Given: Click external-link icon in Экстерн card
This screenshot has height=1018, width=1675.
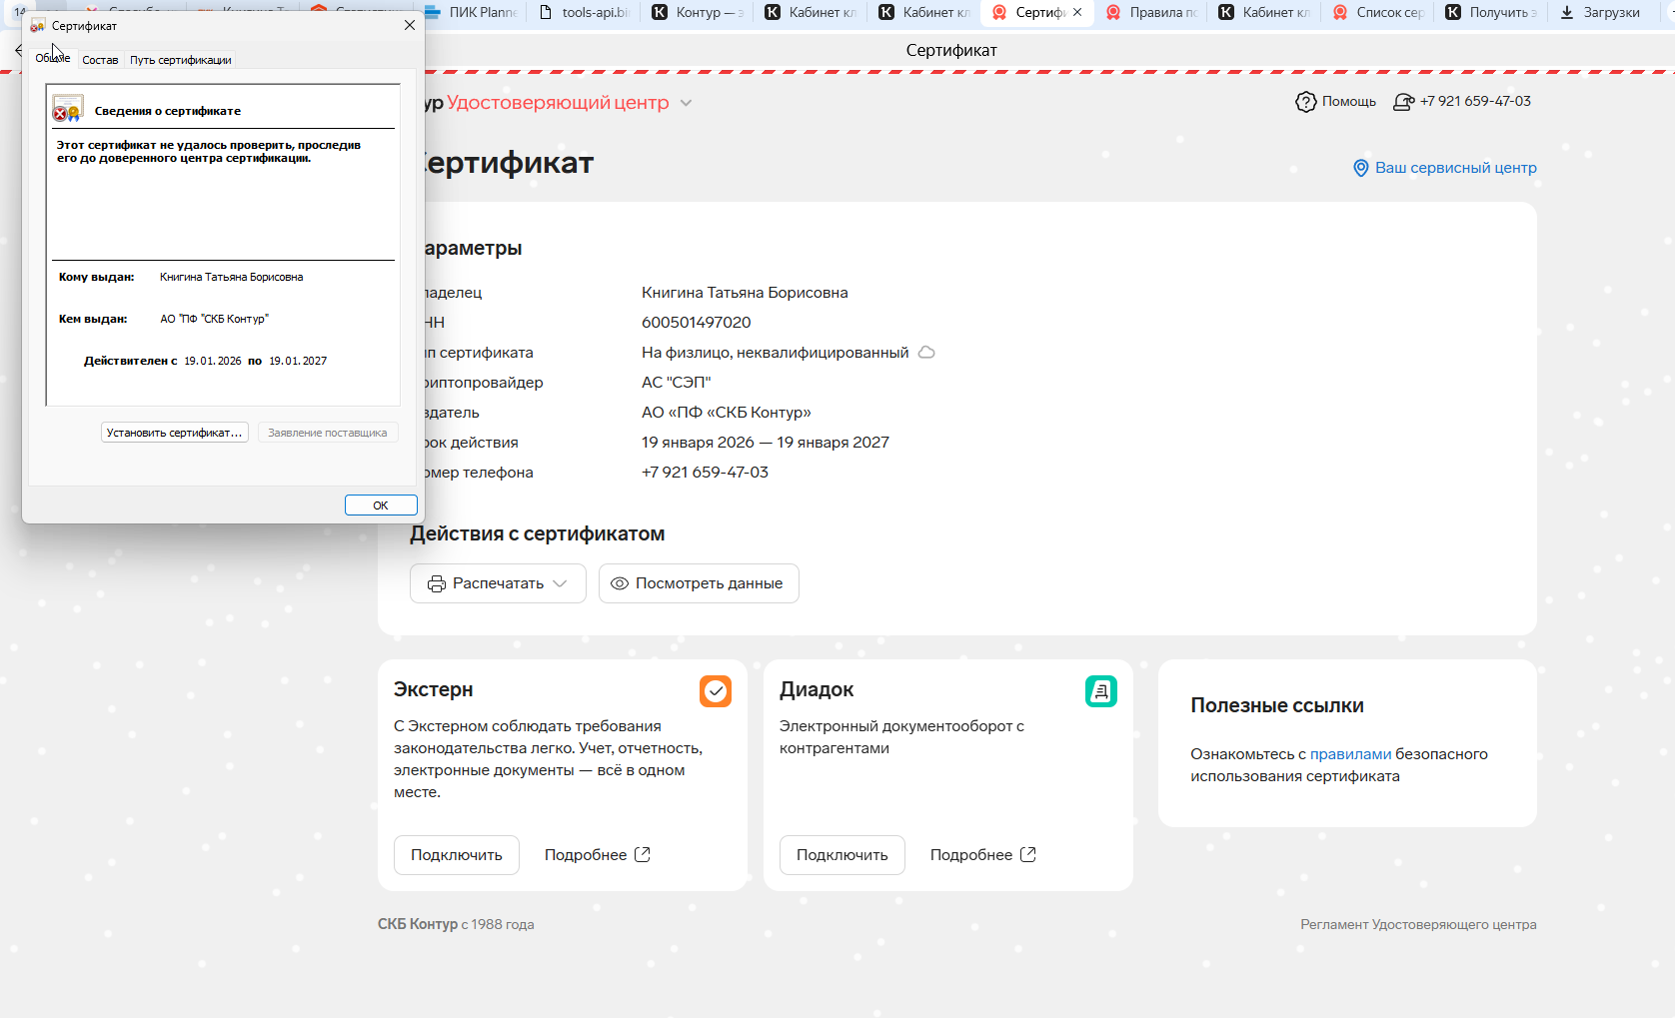Looking at the screenshot, I should pos(643,855).
